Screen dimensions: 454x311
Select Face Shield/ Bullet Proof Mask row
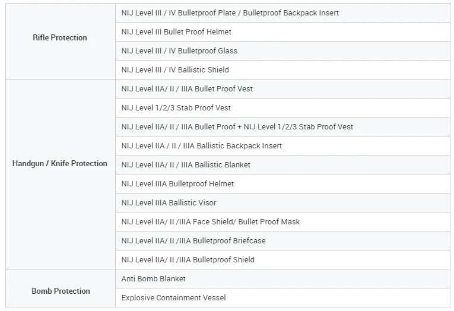click(282, 222)
